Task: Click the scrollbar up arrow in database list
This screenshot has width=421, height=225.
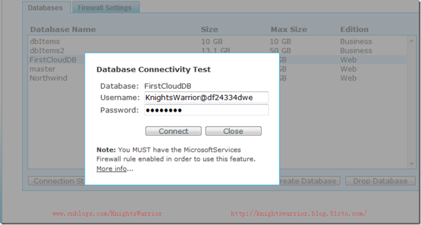Action: point(411,41)
